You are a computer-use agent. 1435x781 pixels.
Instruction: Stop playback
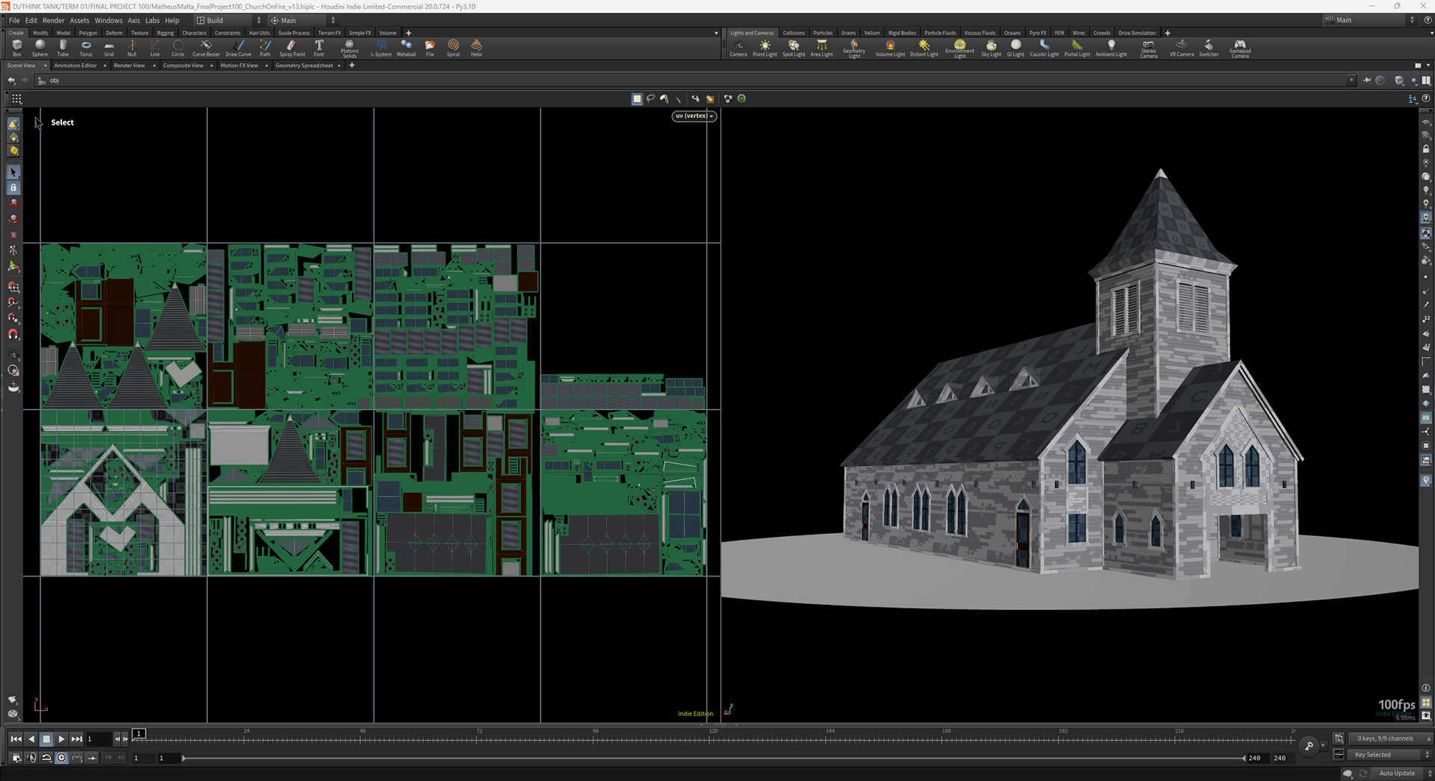(x=46, y=739)
